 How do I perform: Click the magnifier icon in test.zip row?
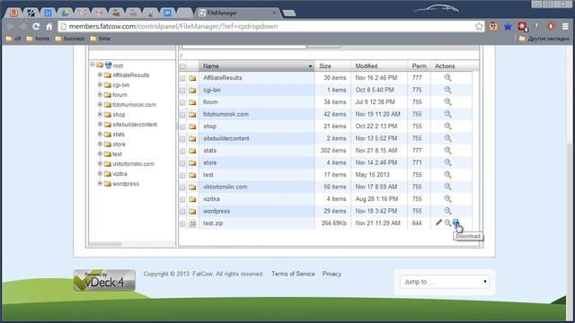447,223
